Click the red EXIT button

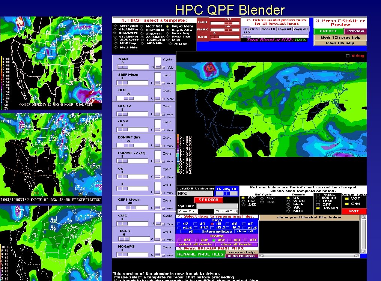[x=354, y=211]
